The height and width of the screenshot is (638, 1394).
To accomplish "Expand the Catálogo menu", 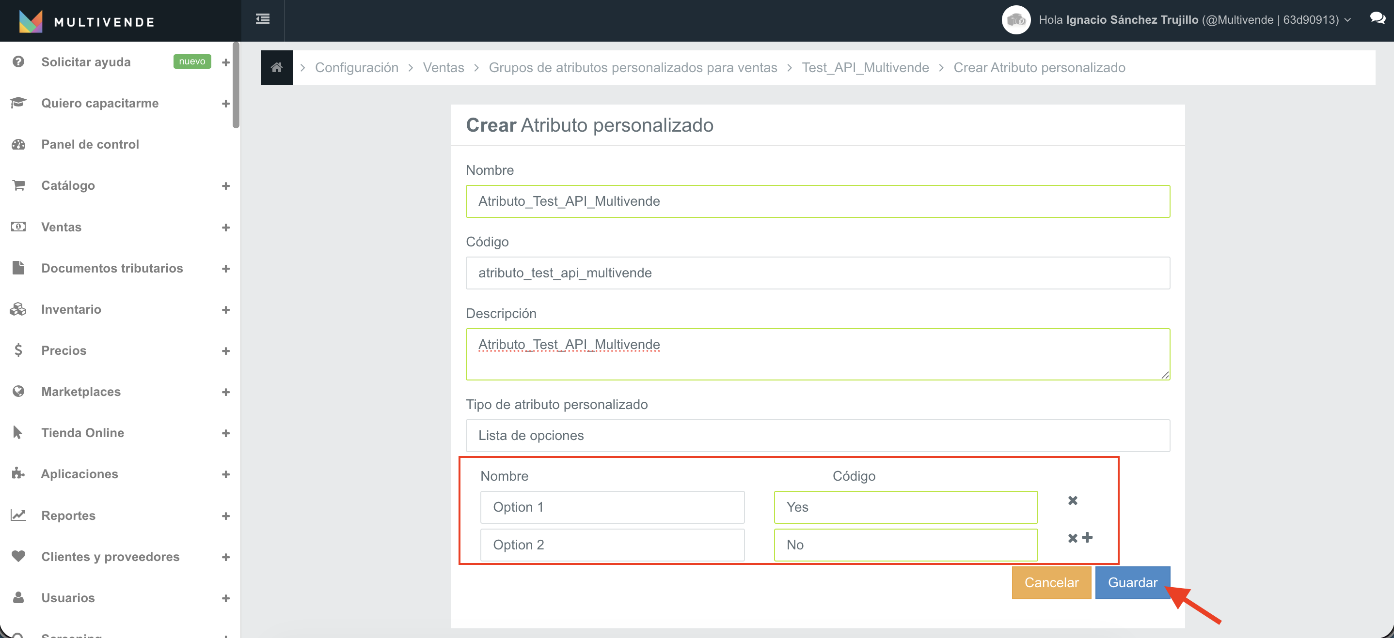I will (x=226, y=186).
